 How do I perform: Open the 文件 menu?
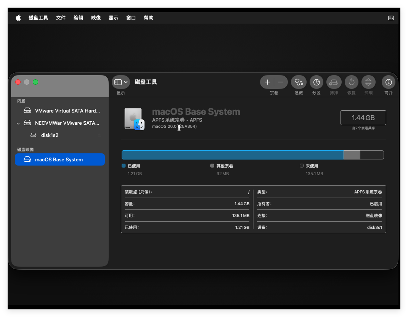(61, 18)
